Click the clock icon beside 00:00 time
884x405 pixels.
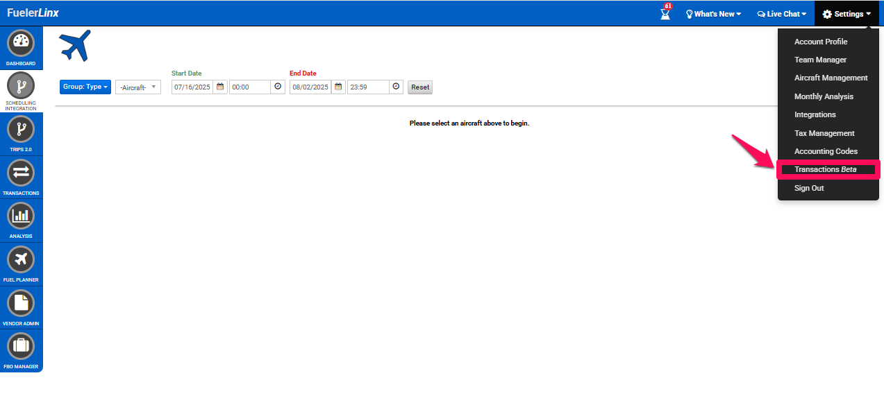[278, 87]
